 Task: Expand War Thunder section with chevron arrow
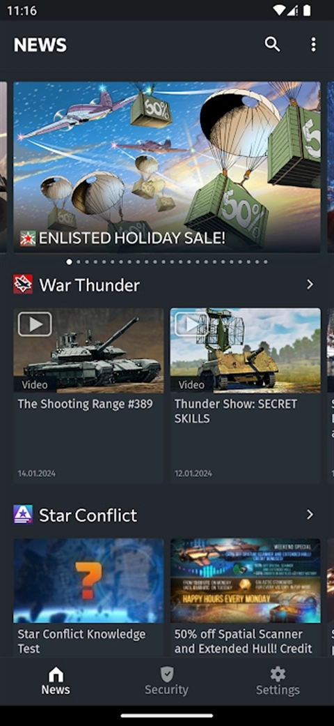310,285
